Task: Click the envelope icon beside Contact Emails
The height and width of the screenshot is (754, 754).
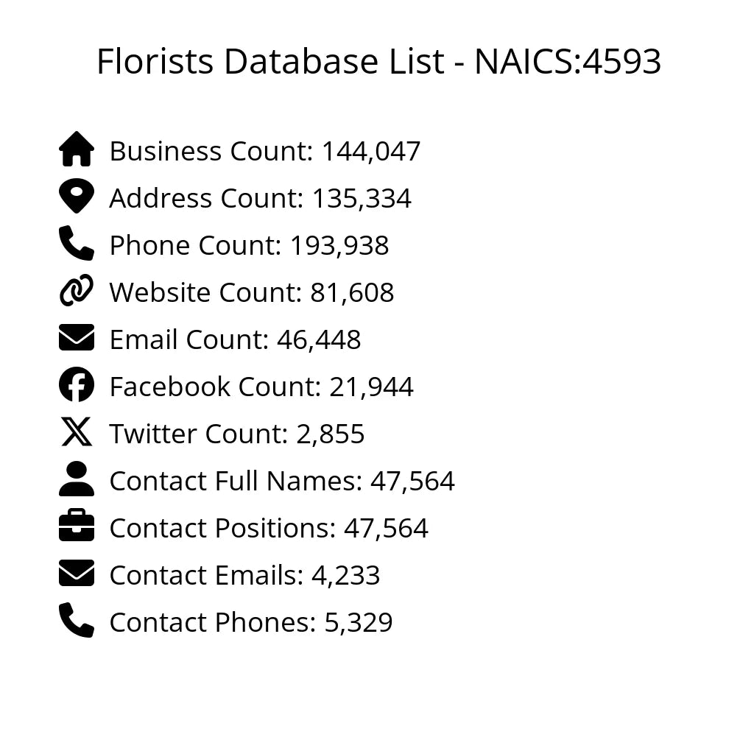Action: [x=77, y=574]
